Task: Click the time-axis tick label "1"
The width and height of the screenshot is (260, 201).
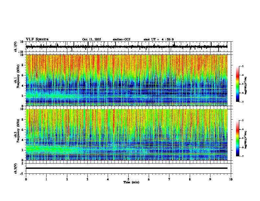Action: (x=46, y=179)
